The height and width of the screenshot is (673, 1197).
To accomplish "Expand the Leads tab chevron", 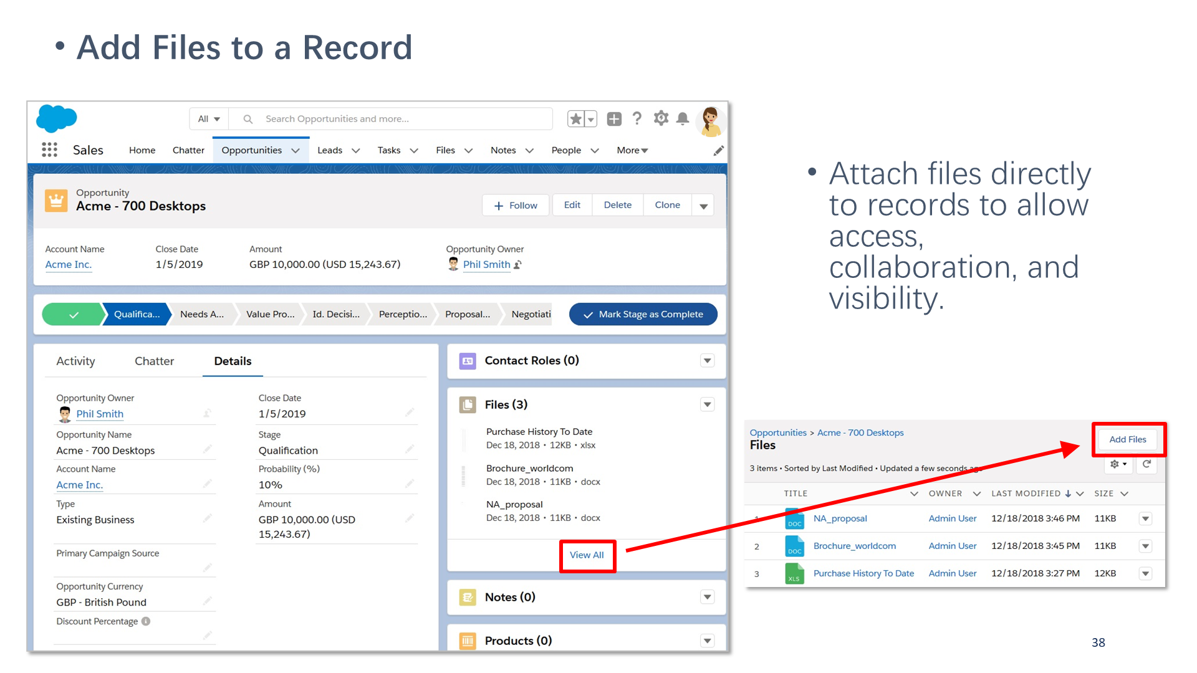I will [356, 150].
